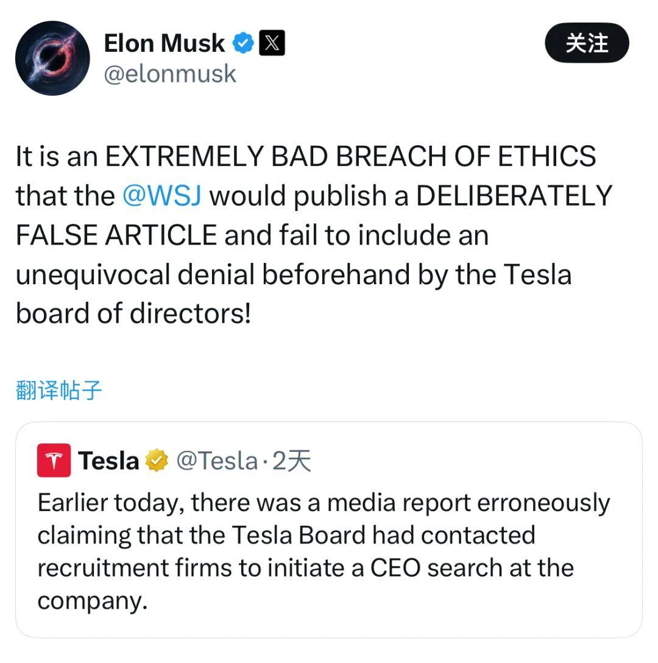Click the words "DELIBERATELY FALSE ARTICLE"
Viewport: 658px width, 663px height.
[514, 196]
